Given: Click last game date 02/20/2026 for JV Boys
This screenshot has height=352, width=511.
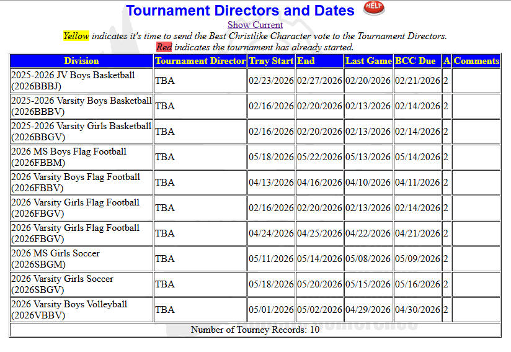Looking at the screenshot, I should click(x=368, y=81).
